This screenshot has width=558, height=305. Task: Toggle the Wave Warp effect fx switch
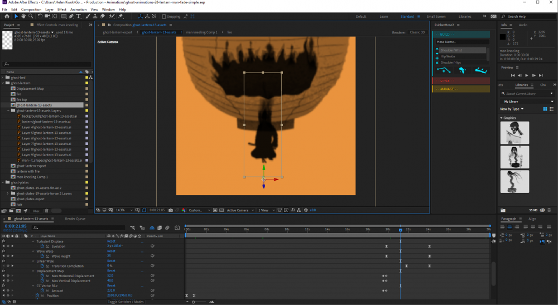(4, 251)
